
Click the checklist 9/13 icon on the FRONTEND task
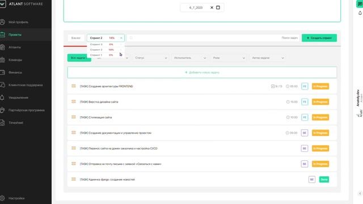273,86
